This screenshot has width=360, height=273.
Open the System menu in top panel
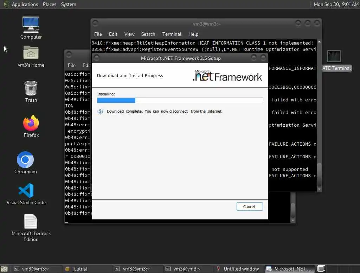pyautogui.click(x=69, y=4)
